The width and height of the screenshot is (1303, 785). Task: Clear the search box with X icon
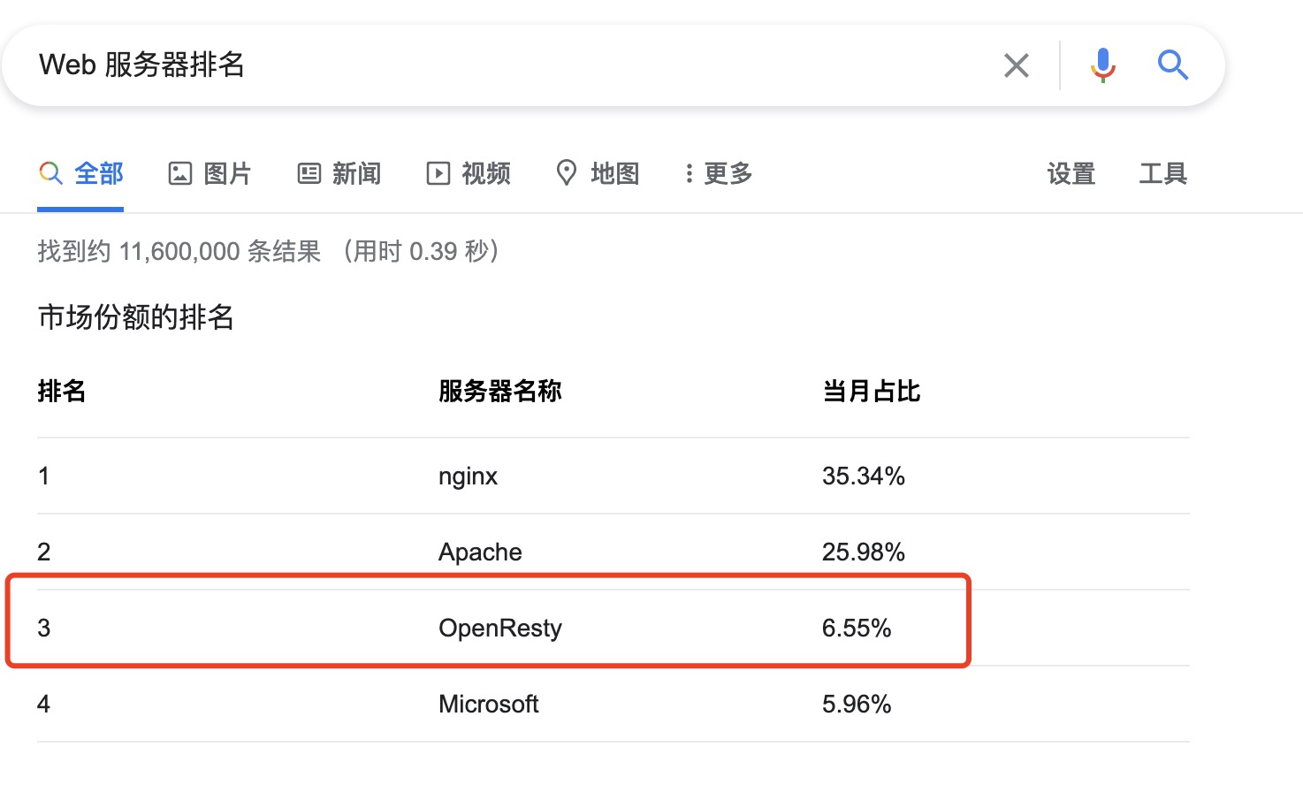click(1017, 65)
